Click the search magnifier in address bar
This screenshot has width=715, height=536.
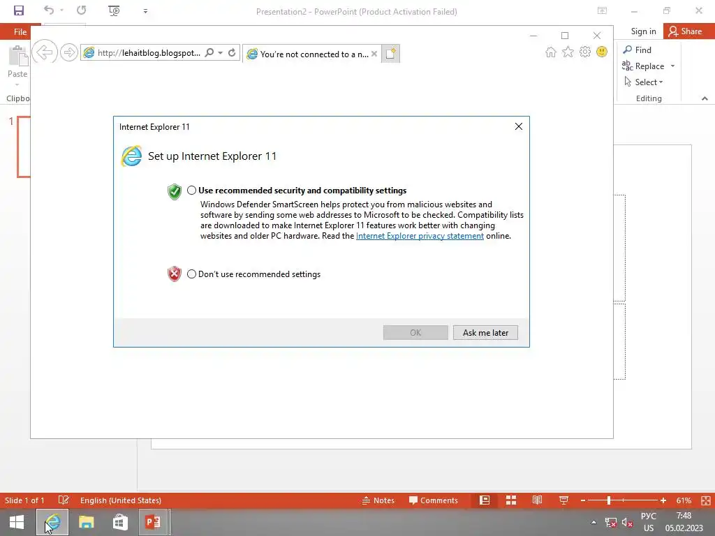click(209, 52)
